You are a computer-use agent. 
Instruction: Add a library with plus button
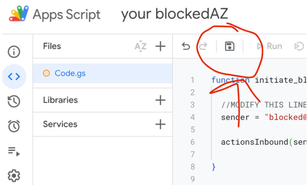pos(160,100)
